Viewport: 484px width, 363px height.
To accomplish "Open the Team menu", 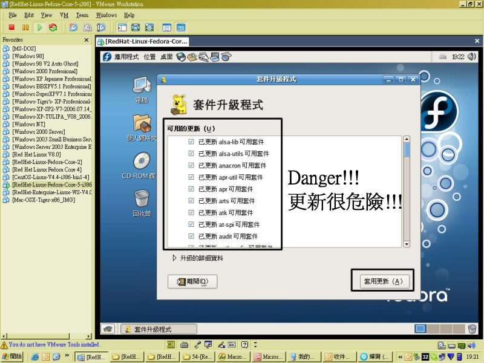I will (x=82, y=15).
